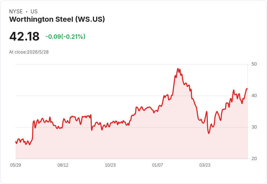Screen dimensions: 267x184
Task: Click the 40 price axis label
Action: (254, 96)
